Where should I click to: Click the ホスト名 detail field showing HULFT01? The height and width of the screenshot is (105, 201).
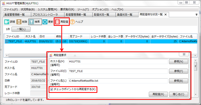pyautogui.click(x=39, y=68)
